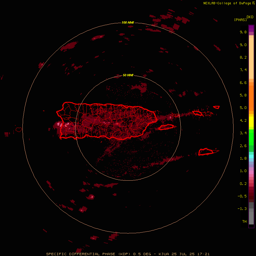Pick the bright green band of color bar
The image size is (256, 256).
(251, 137)
